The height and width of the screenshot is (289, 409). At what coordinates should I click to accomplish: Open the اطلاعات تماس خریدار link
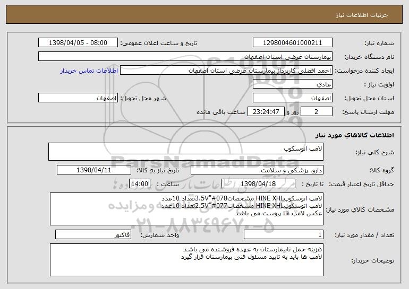(x=89, y=71)
